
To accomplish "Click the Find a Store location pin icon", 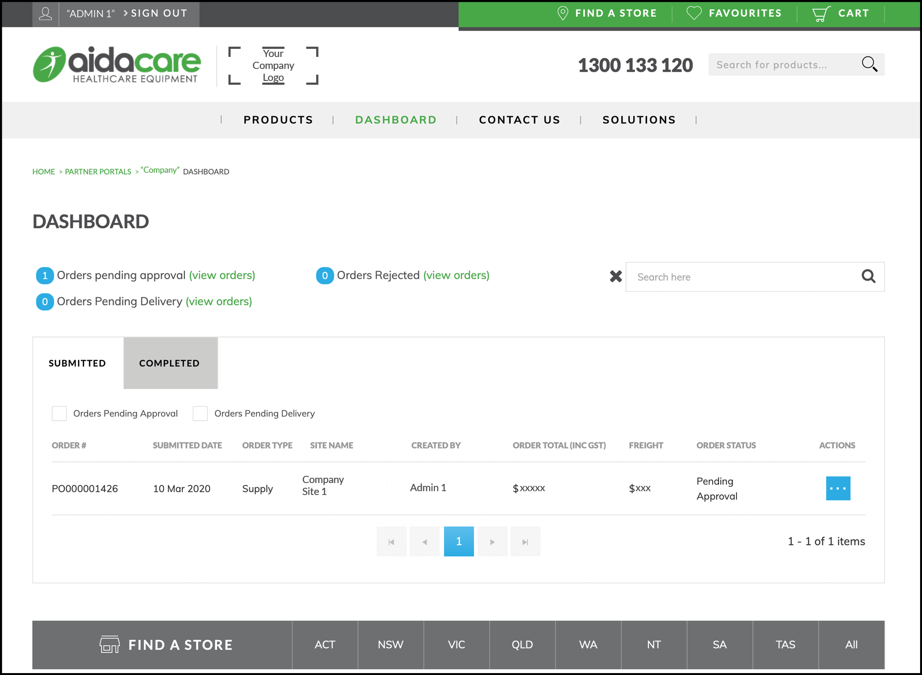I will coord(562,13).
